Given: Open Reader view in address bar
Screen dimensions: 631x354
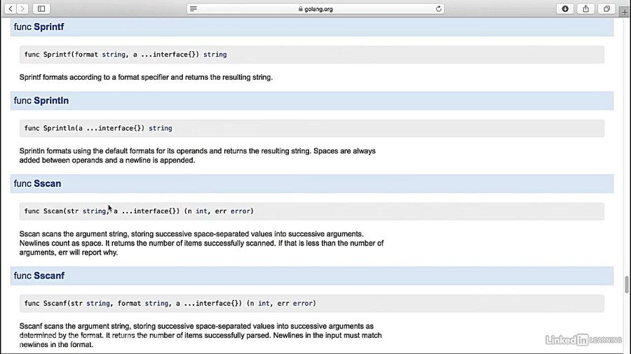Looking at the screenshot, I should pos(194,8).
